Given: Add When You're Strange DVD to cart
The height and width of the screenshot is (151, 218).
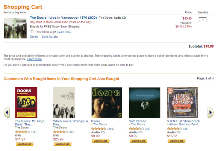Looking at the screenshot, I should point(62,144).
